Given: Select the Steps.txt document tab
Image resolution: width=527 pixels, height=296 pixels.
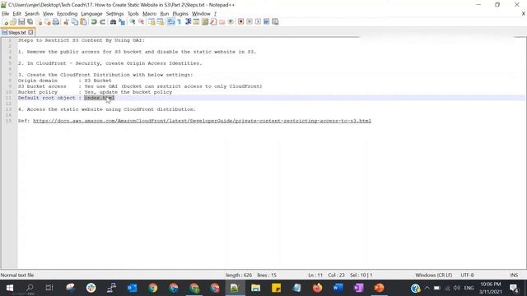Looking at the screenshot, I should 17,33.
